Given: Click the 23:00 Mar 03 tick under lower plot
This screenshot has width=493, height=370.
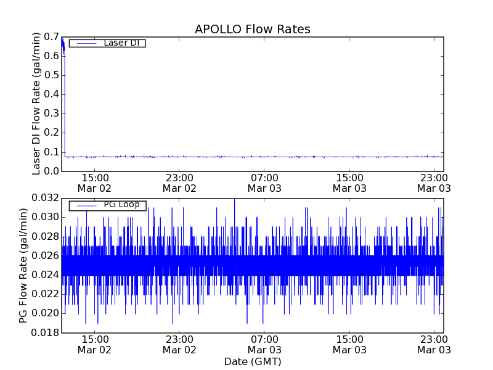Looking at the screenshot, I should (434, 344).
